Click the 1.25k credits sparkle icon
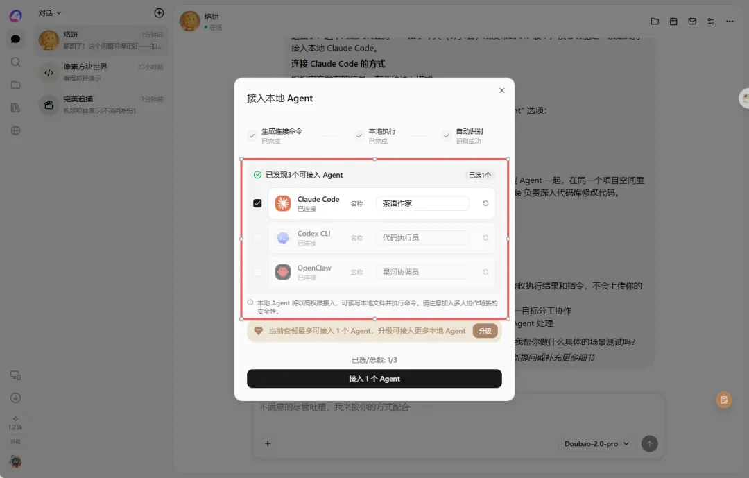The image size is (749, 478). click(15, 419)
